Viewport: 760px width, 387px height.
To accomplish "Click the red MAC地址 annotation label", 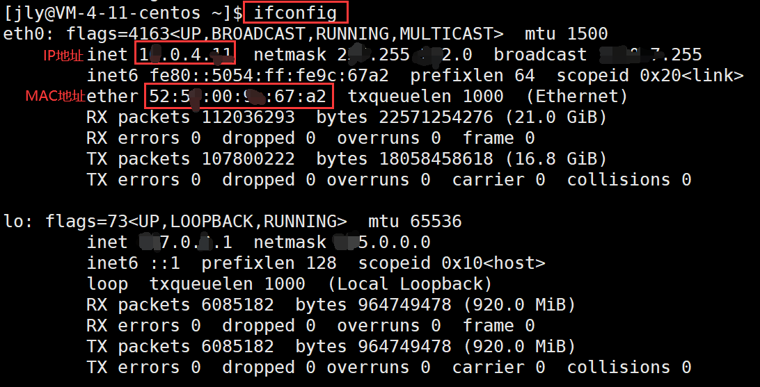I will point(55,97).
